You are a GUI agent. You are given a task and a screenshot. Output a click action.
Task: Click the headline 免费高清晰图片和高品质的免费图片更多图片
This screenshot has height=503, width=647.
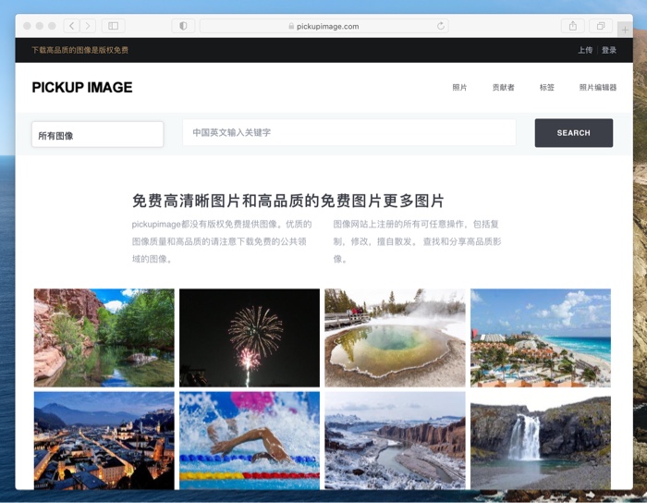(x=288, y=201)
